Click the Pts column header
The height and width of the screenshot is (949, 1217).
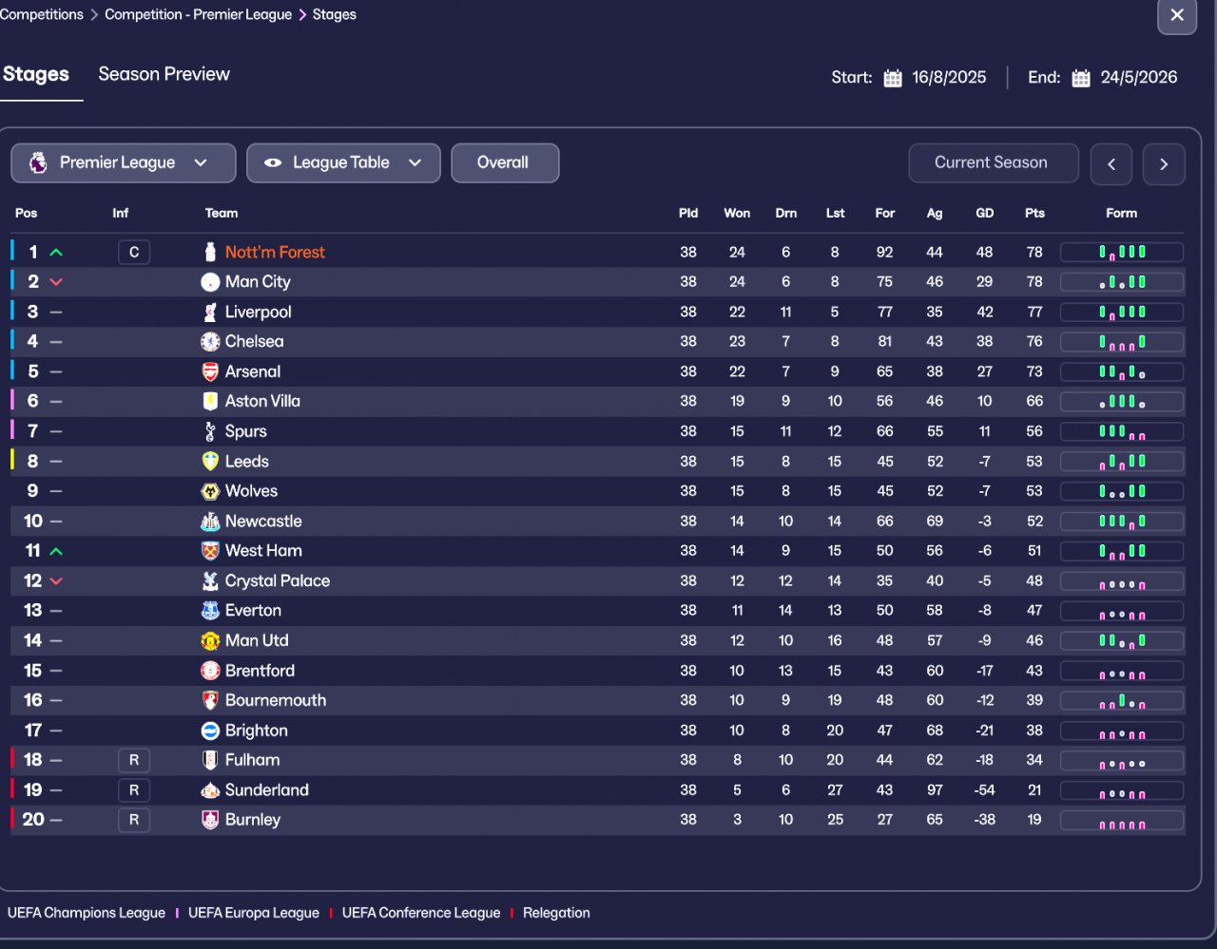pos(1034,213)
